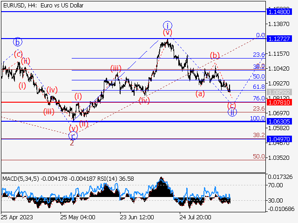The height and width of the screenshot is (223, 298).
Task: Click the blue Fibonacci 61.8 level label
Action: pyautogui.click(x=259, y=87)
